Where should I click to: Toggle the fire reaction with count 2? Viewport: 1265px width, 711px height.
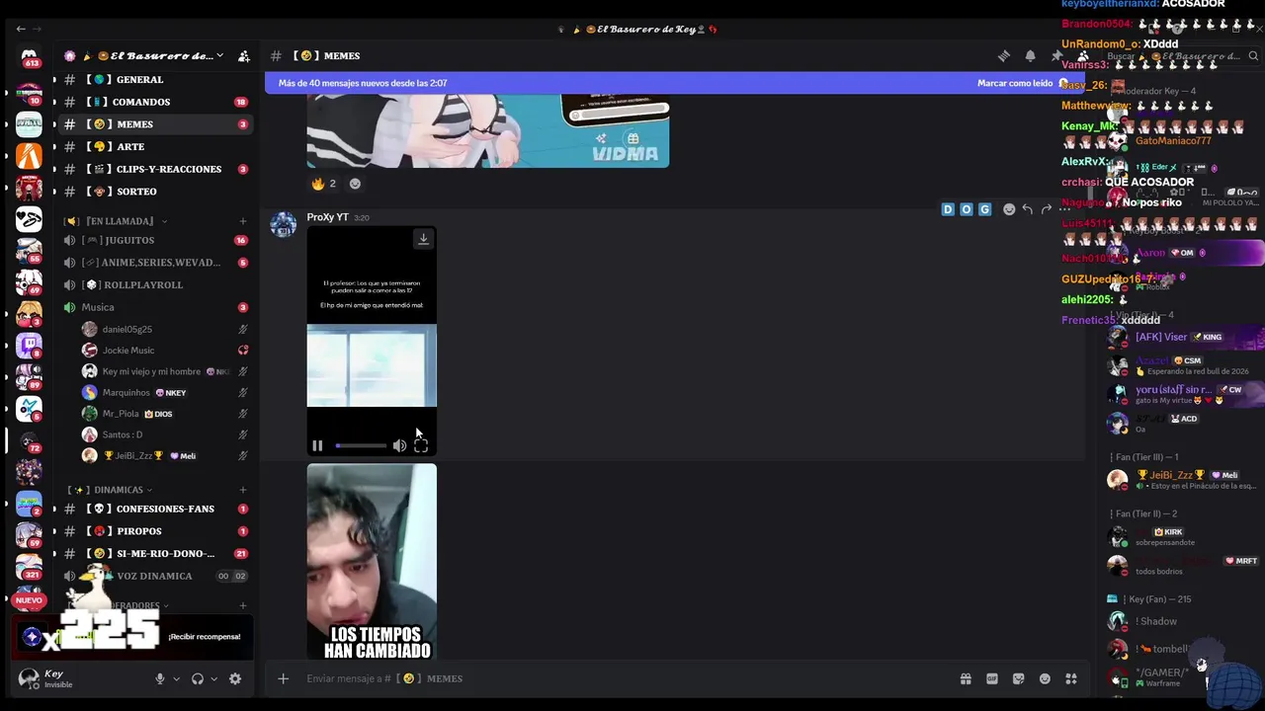pos(324,184)
